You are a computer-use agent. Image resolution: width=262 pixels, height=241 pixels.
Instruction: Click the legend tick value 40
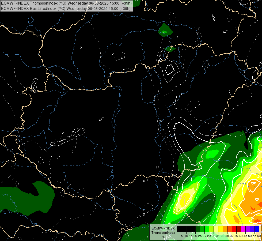241,236
